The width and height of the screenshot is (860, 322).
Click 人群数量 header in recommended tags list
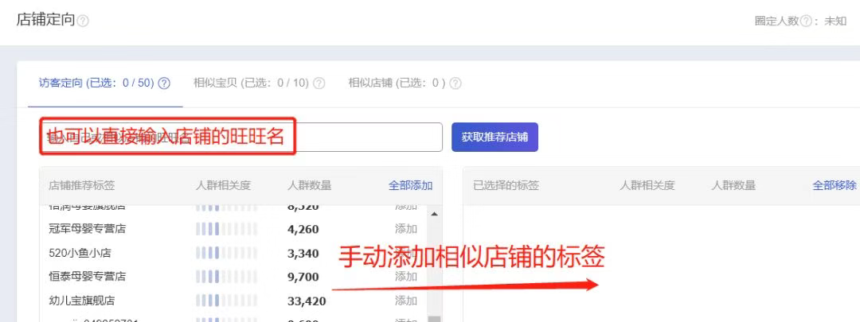[x=310, y=185]
